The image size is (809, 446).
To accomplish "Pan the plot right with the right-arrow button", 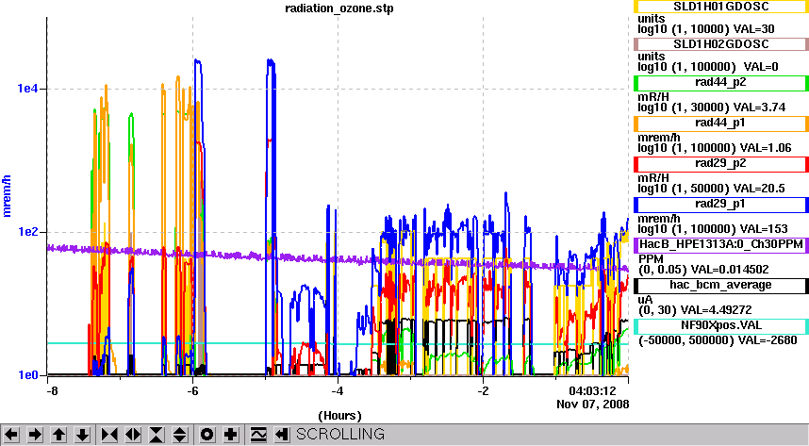I will [x=35, y=435].
